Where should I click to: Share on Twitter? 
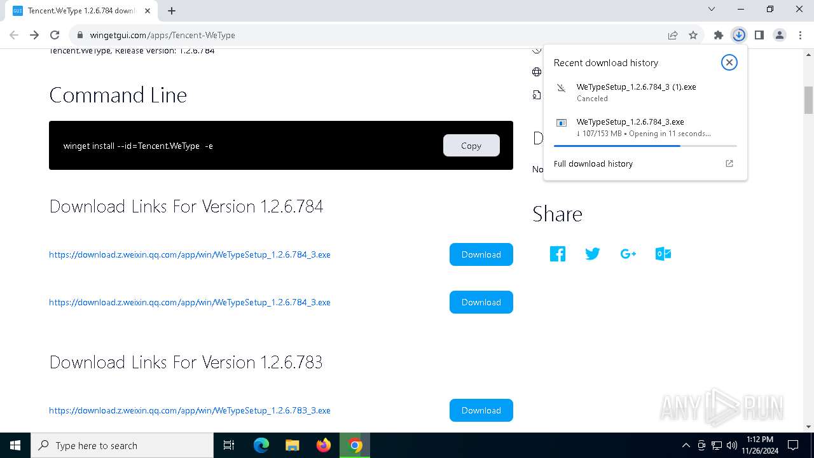pyautogui.click(x=593, y=254)
